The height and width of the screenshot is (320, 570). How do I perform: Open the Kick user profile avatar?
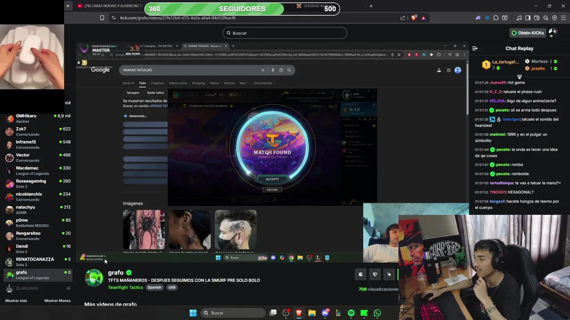point(553,33)
